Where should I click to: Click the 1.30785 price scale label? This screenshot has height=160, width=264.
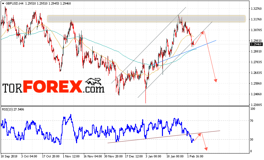(x=256, y=30)
